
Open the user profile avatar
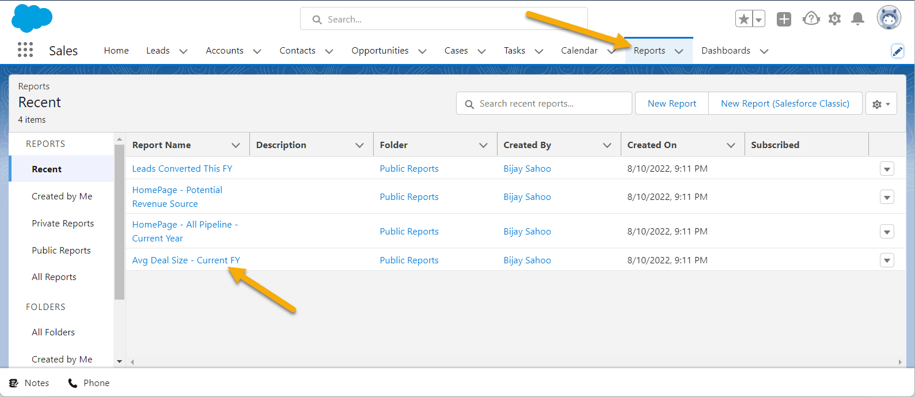[x=889, y=18]
